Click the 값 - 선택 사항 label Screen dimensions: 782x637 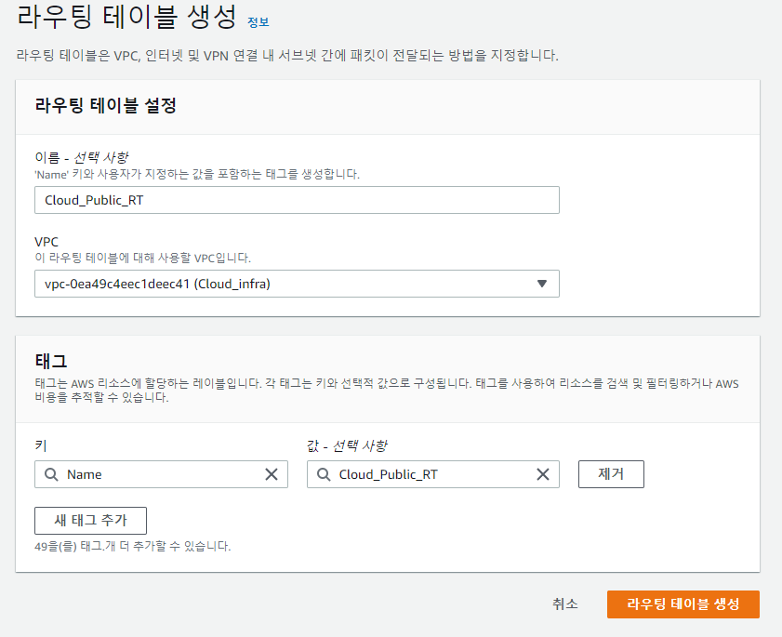pos(347,446)
